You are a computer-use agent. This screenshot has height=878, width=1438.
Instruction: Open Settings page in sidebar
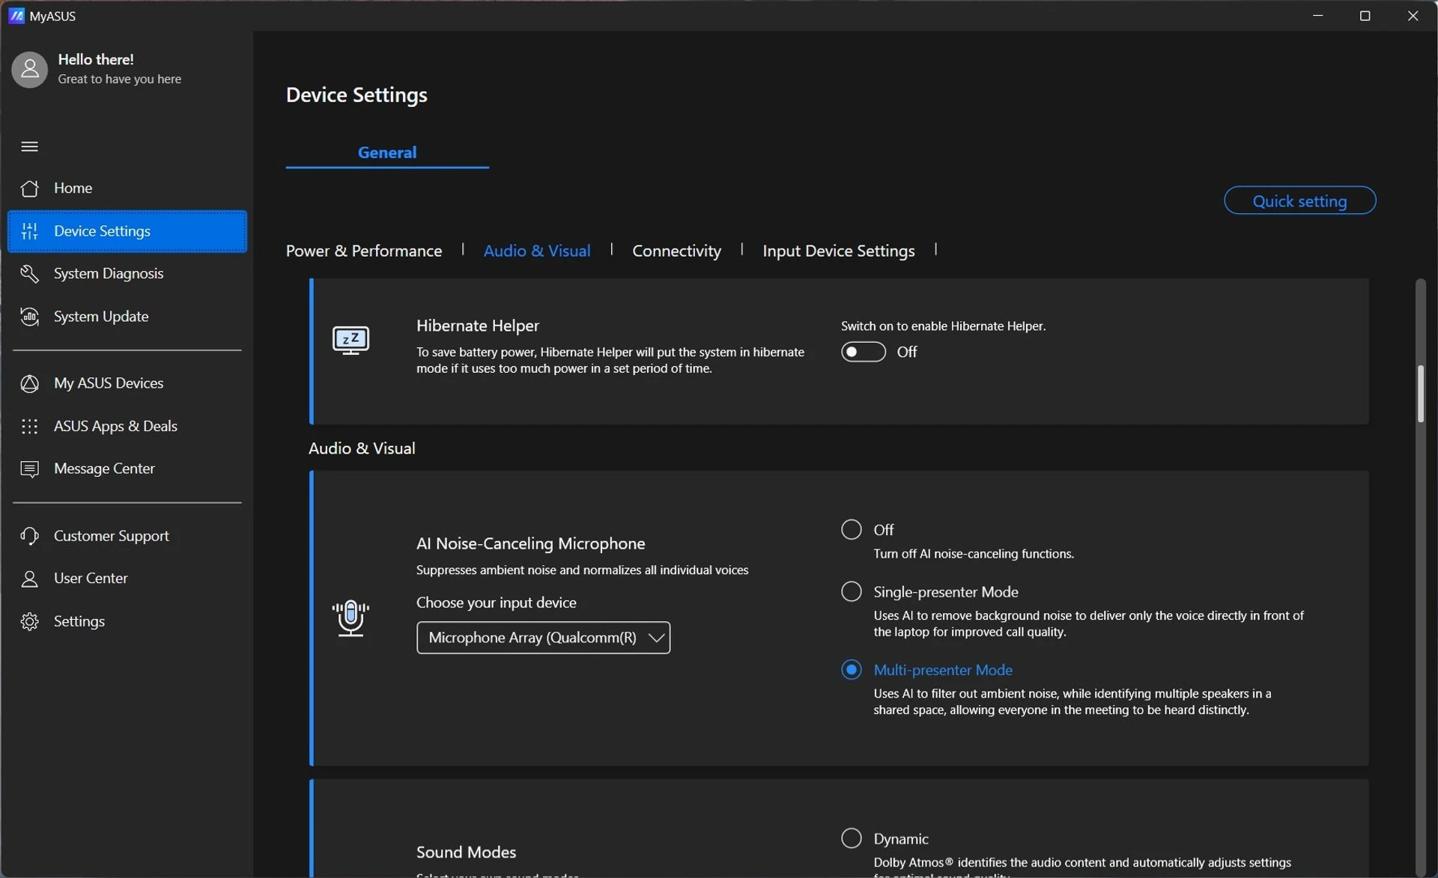click(x=127, y=621)
